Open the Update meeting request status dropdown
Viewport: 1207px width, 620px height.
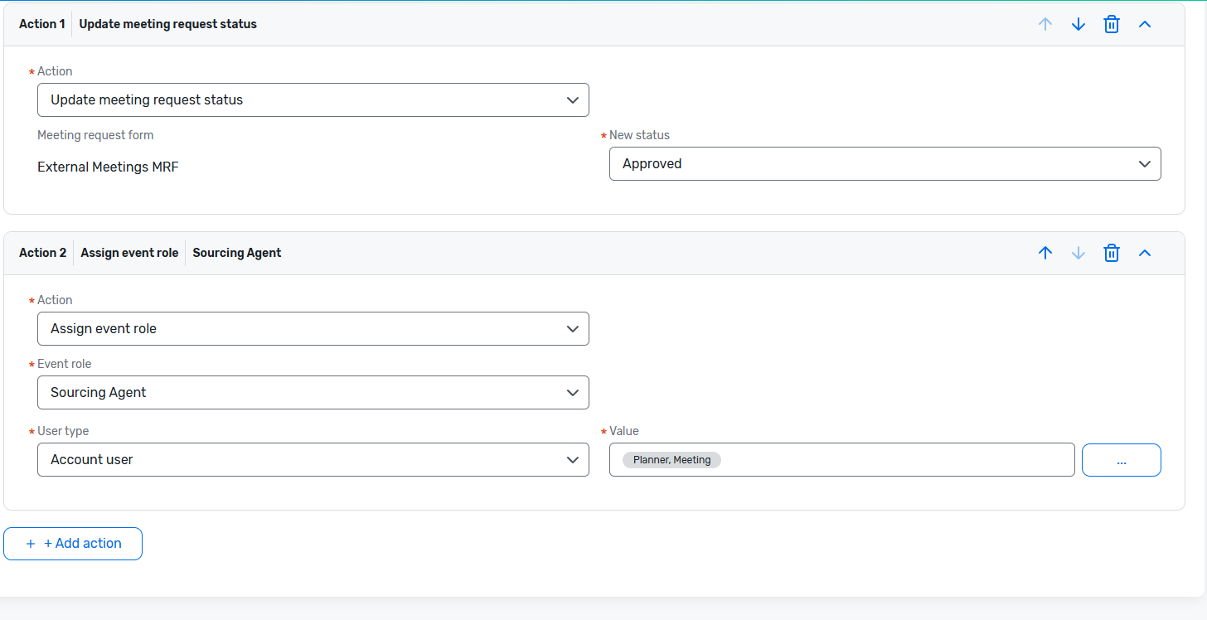click(313, 99)
